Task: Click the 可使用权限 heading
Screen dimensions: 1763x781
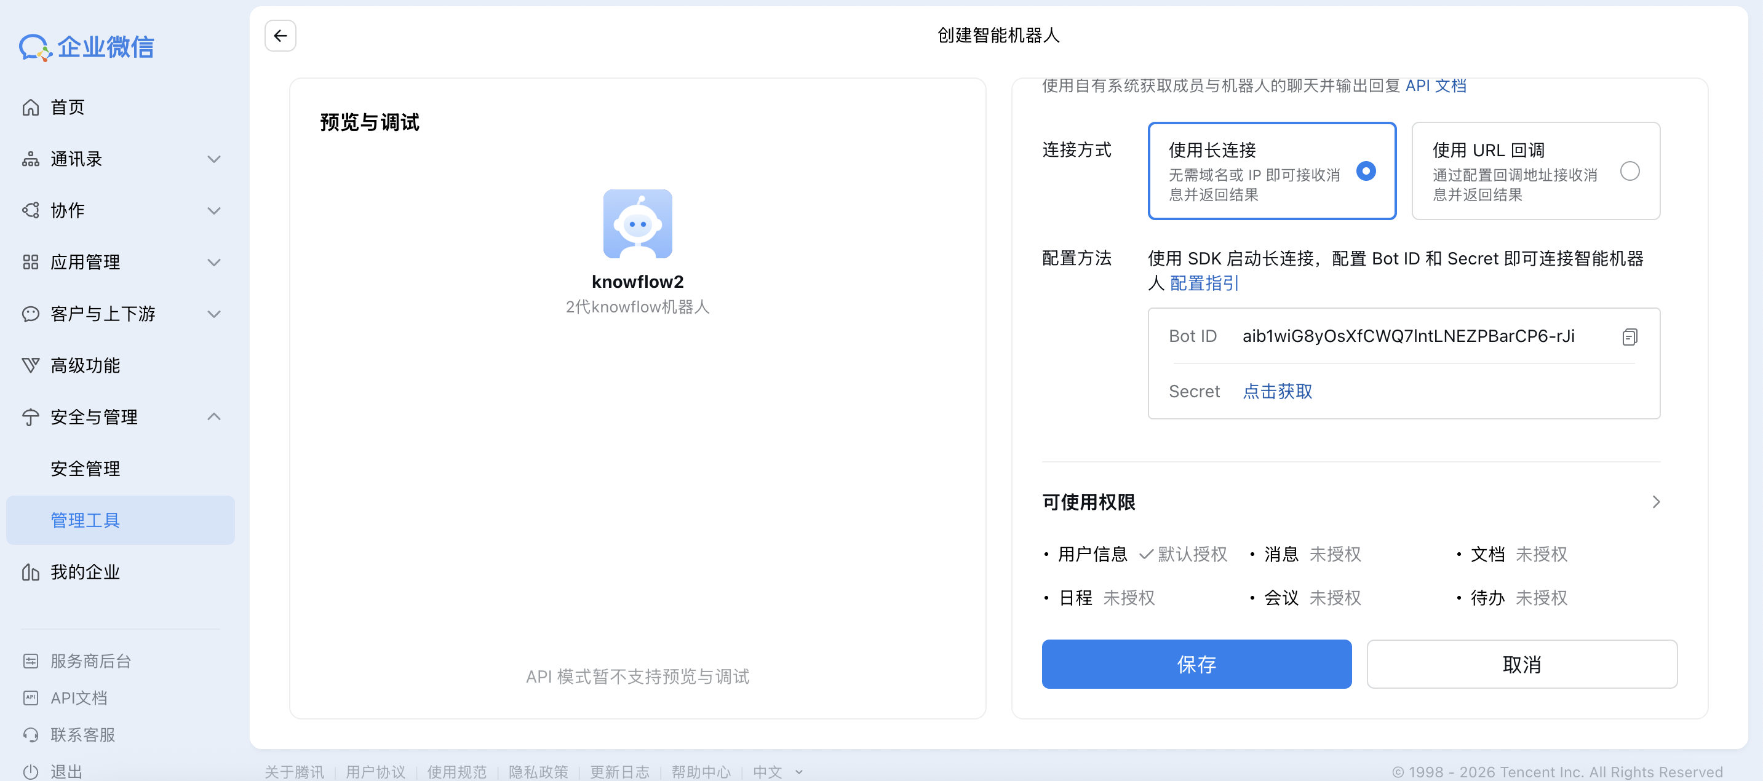Action: pos(1088,502)
